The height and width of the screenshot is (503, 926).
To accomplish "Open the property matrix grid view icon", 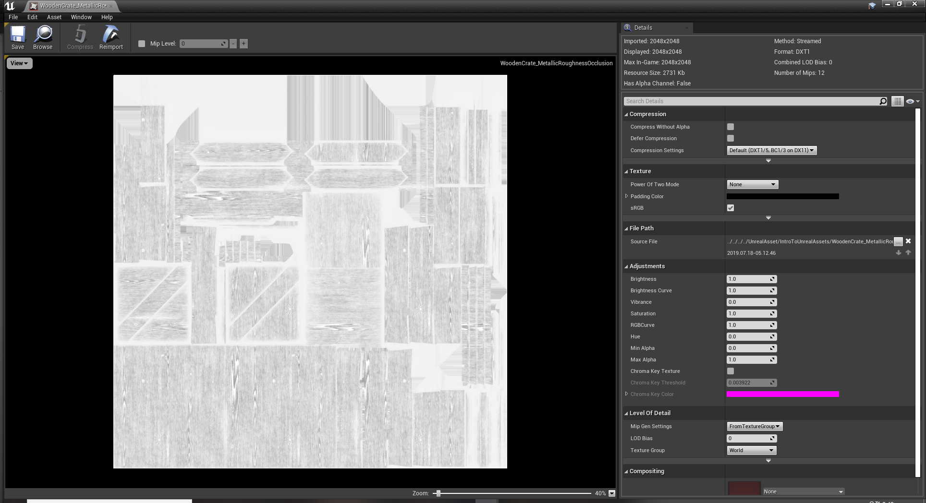I will click(x=897, y=101).
